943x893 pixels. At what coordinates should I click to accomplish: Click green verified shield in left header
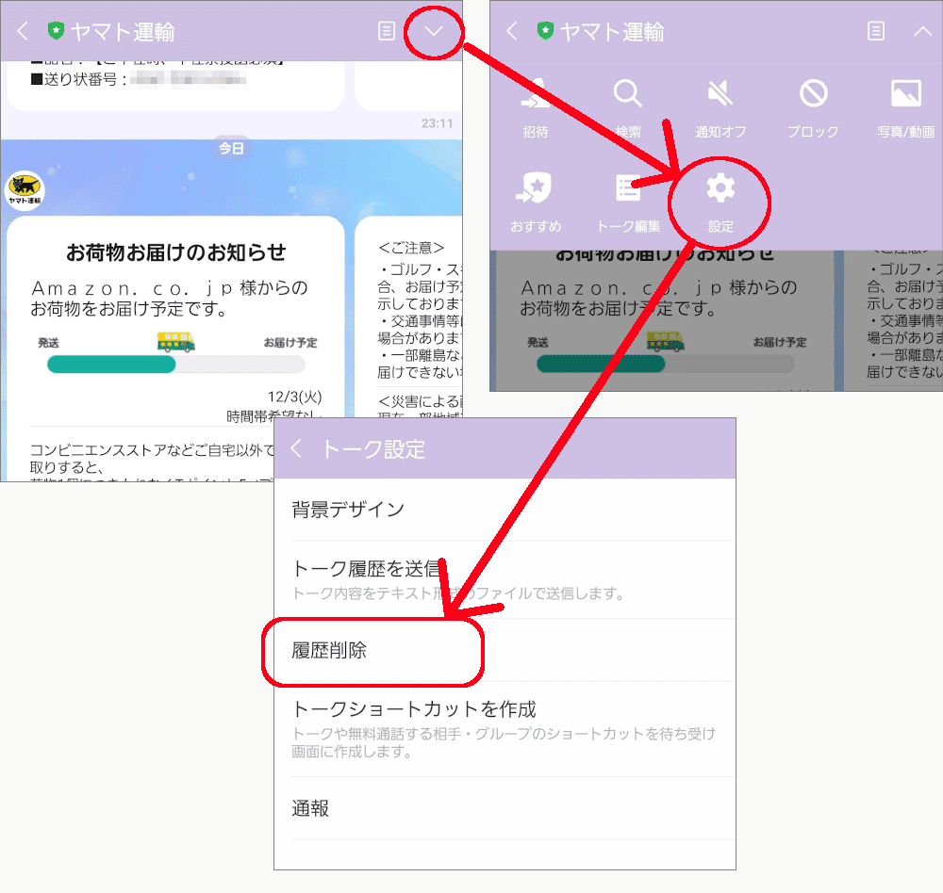(56, 31)
